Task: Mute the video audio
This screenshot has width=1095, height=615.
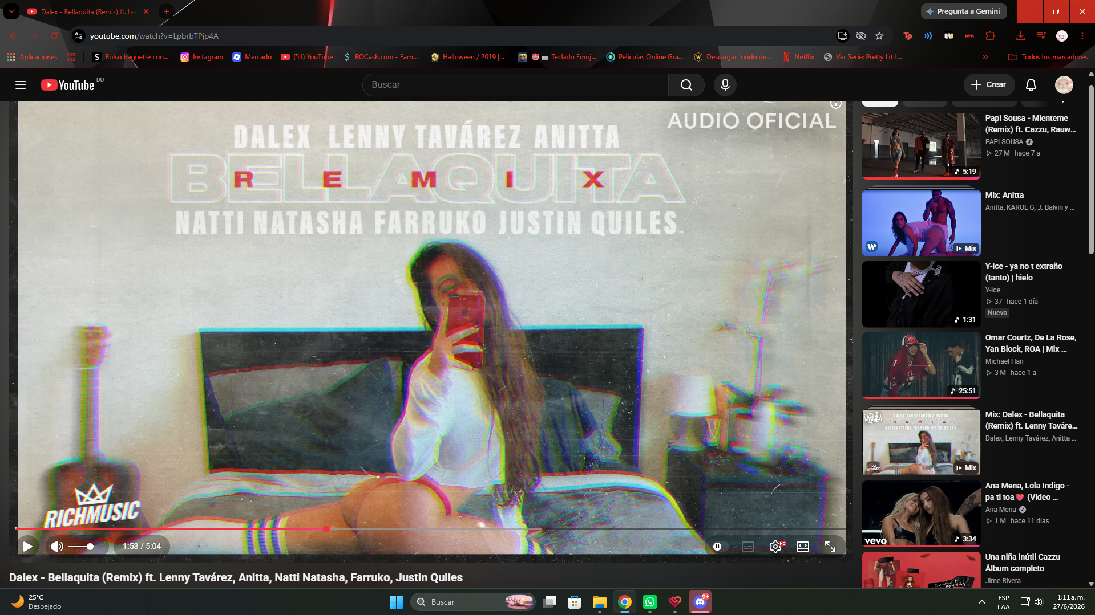Action: click(x=56, y=547)
